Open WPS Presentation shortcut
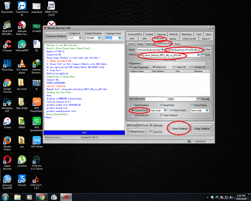 (37, 105)
